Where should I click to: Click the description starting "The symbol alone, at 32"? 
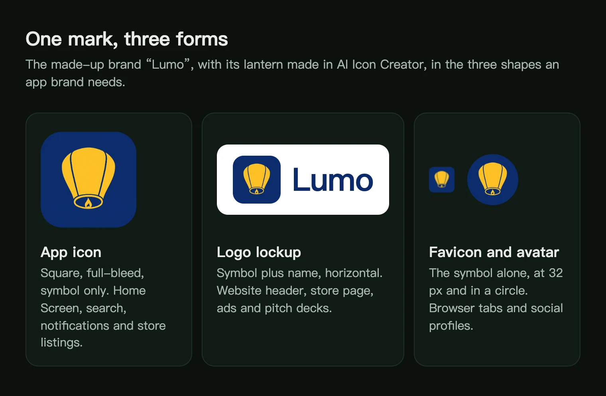point(496,299)
